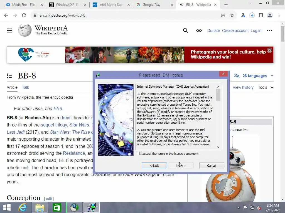Image resolution: width=285 pixels, height=213 pixels.
Task: Click the site lock icon
Action: coord(35,16)
